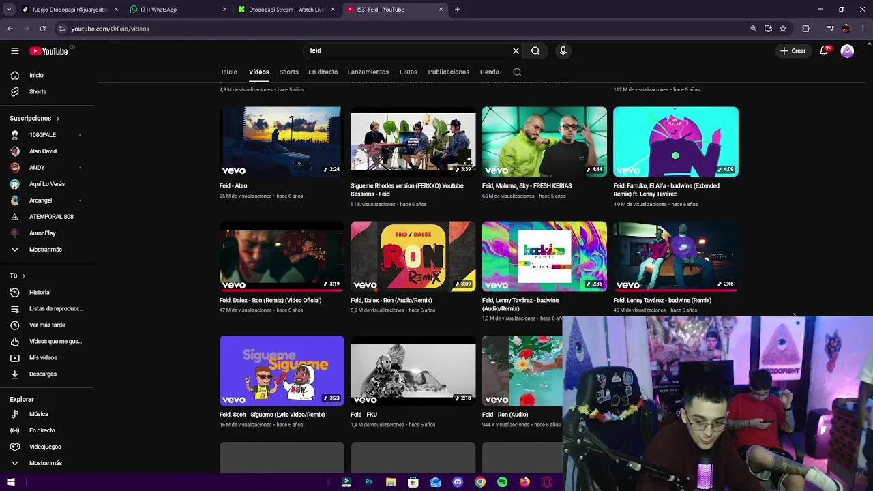Open Windows Start menu
873x491 pixels.
pyautogui.click(x=10, y=482)
